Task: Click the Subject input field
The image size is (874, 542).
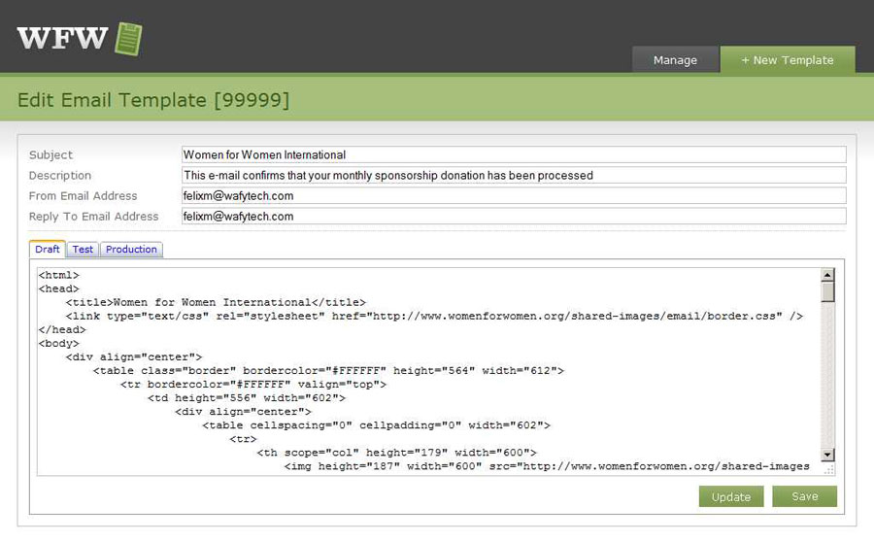Action: pos(514,154)
